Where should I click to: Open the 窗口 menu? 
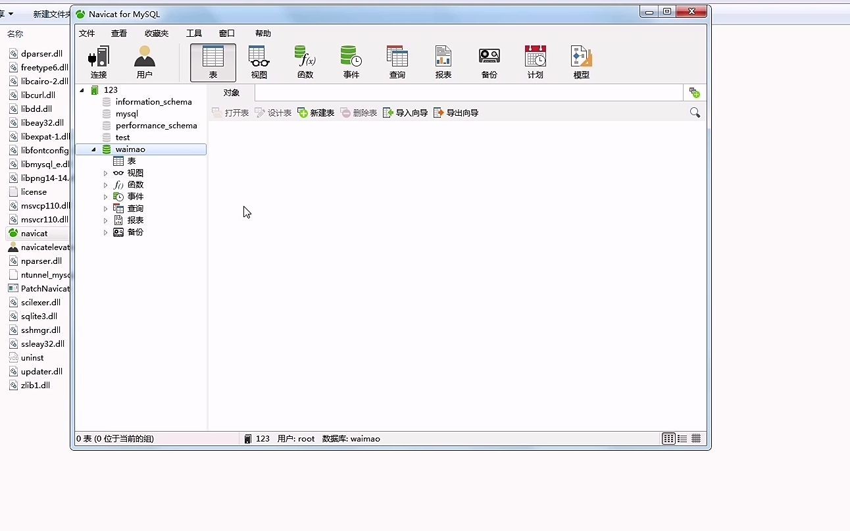pyautogui.click(x=227, y=34)
